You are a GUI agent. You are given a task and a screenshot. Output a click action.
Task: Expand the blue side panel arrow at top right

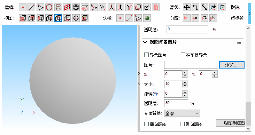pyautogui.click(x=250, y=13)
